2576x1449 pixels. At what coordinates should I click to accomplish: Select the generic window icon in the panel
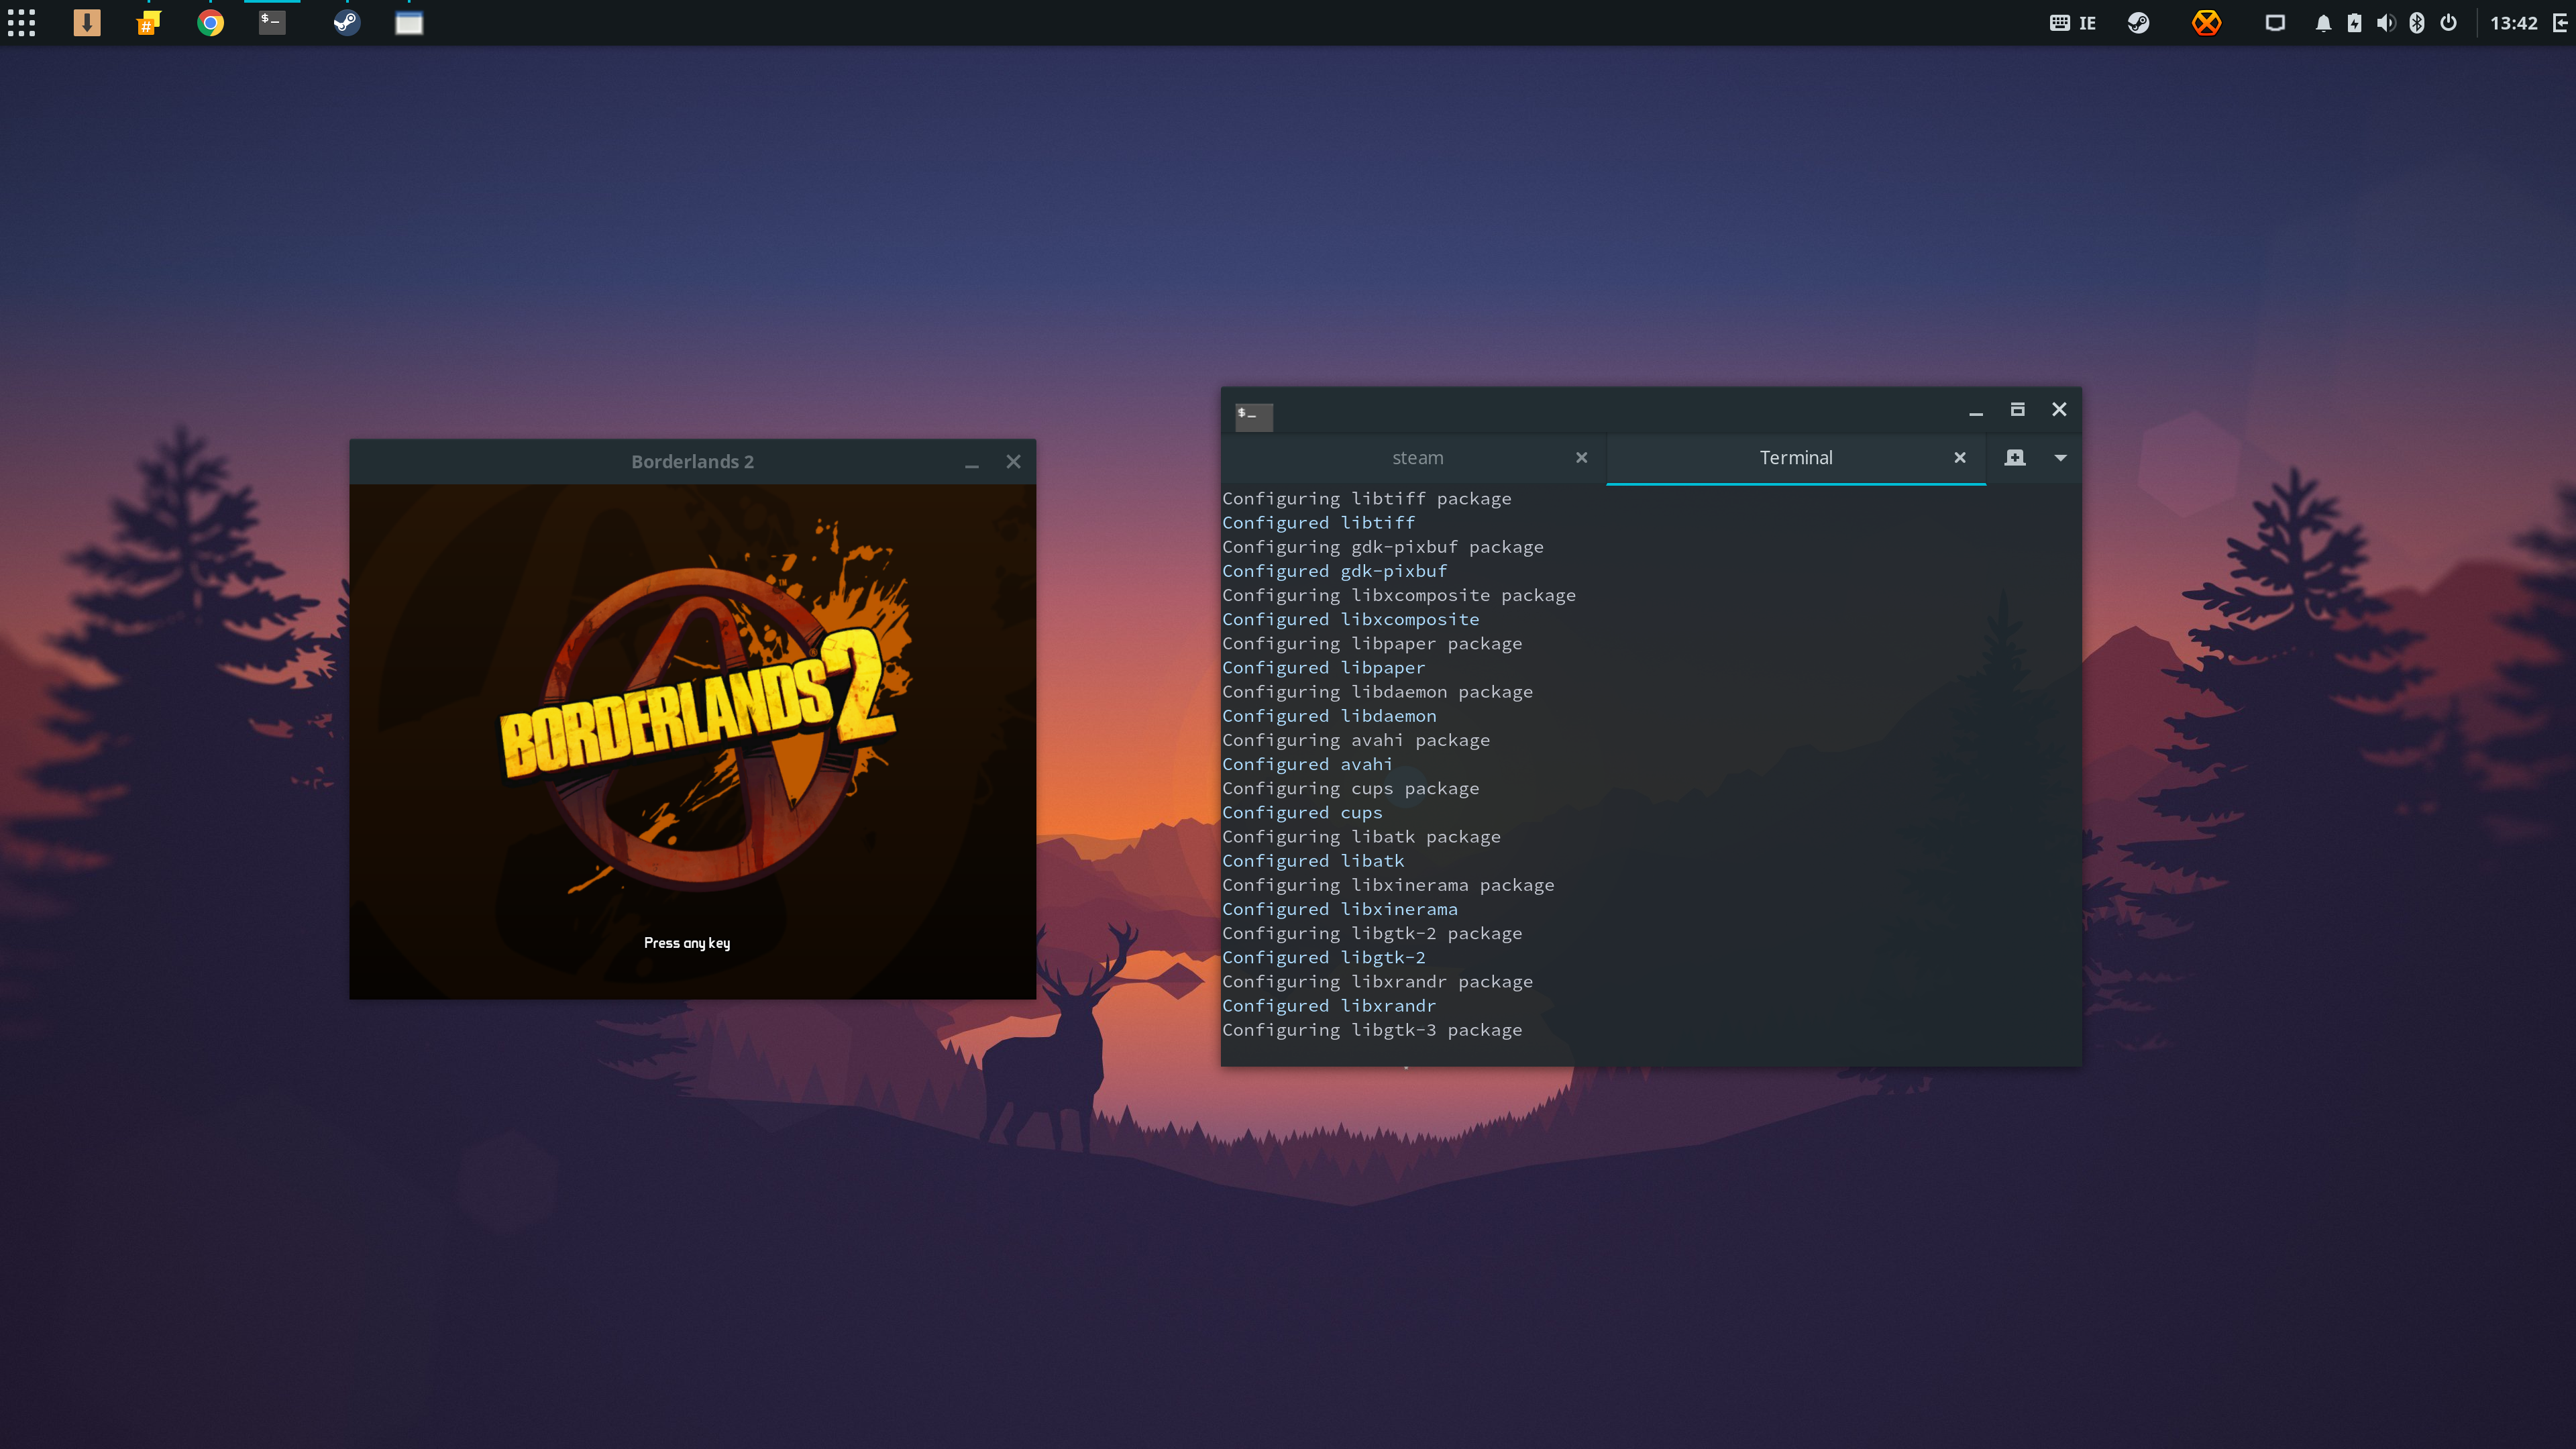click(409, 23)
